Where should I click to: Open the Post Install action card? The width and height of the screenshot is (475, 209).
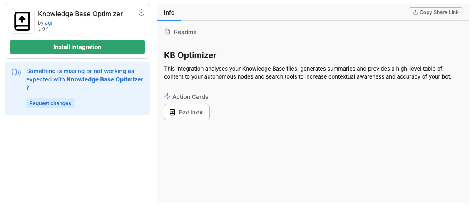click(x=187, y=112)
